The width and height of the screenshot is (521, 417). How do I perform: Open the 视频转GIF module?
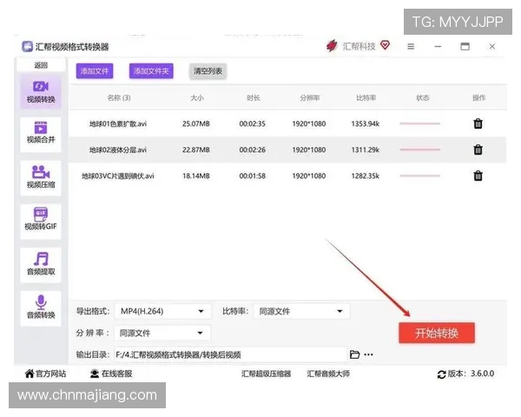pyautogui.click(x=41, y=222)
